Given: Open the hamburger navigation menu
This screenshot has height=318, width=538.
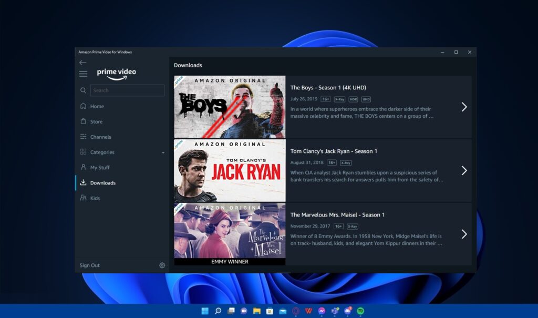Looking at the screenshot, I should coord(83,74).
